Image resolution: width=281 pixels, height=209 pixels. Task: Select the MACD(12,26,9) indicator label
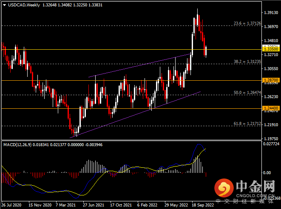[17, 145]
